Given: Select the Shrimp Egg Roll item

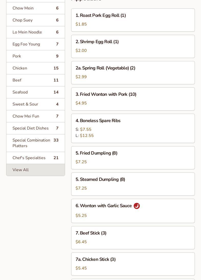Looking at the screenshot, I should click(133, 46).
